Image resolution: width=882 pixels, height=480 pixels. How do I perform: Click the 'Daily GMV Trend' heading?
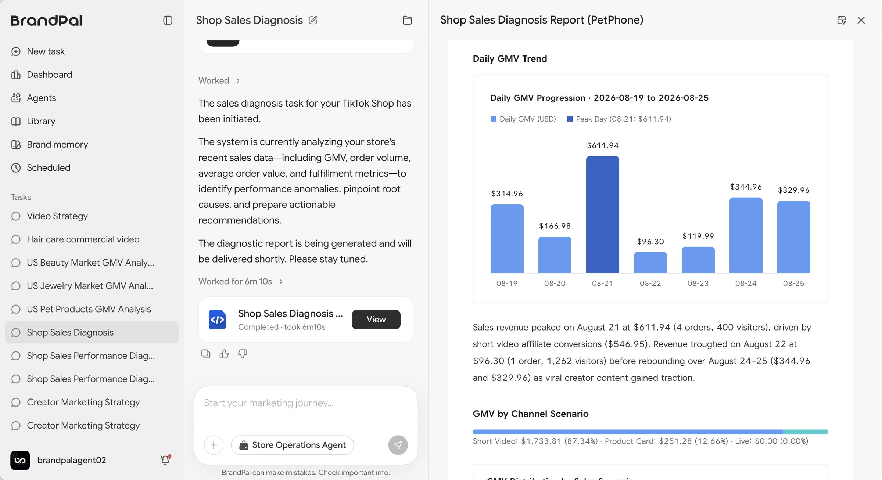[x=510, y=59]
